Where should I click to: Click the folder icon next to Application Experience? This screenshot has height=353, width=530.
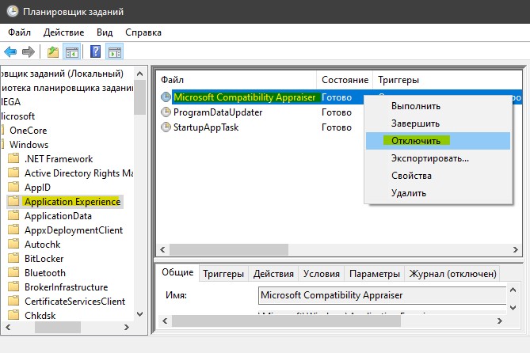13,201
